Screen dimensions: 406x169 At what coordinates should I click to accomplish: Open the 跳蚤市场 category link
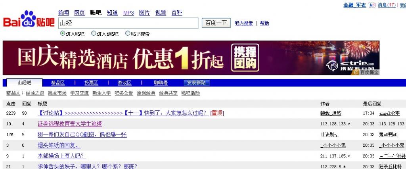click(x=57, y=93)
